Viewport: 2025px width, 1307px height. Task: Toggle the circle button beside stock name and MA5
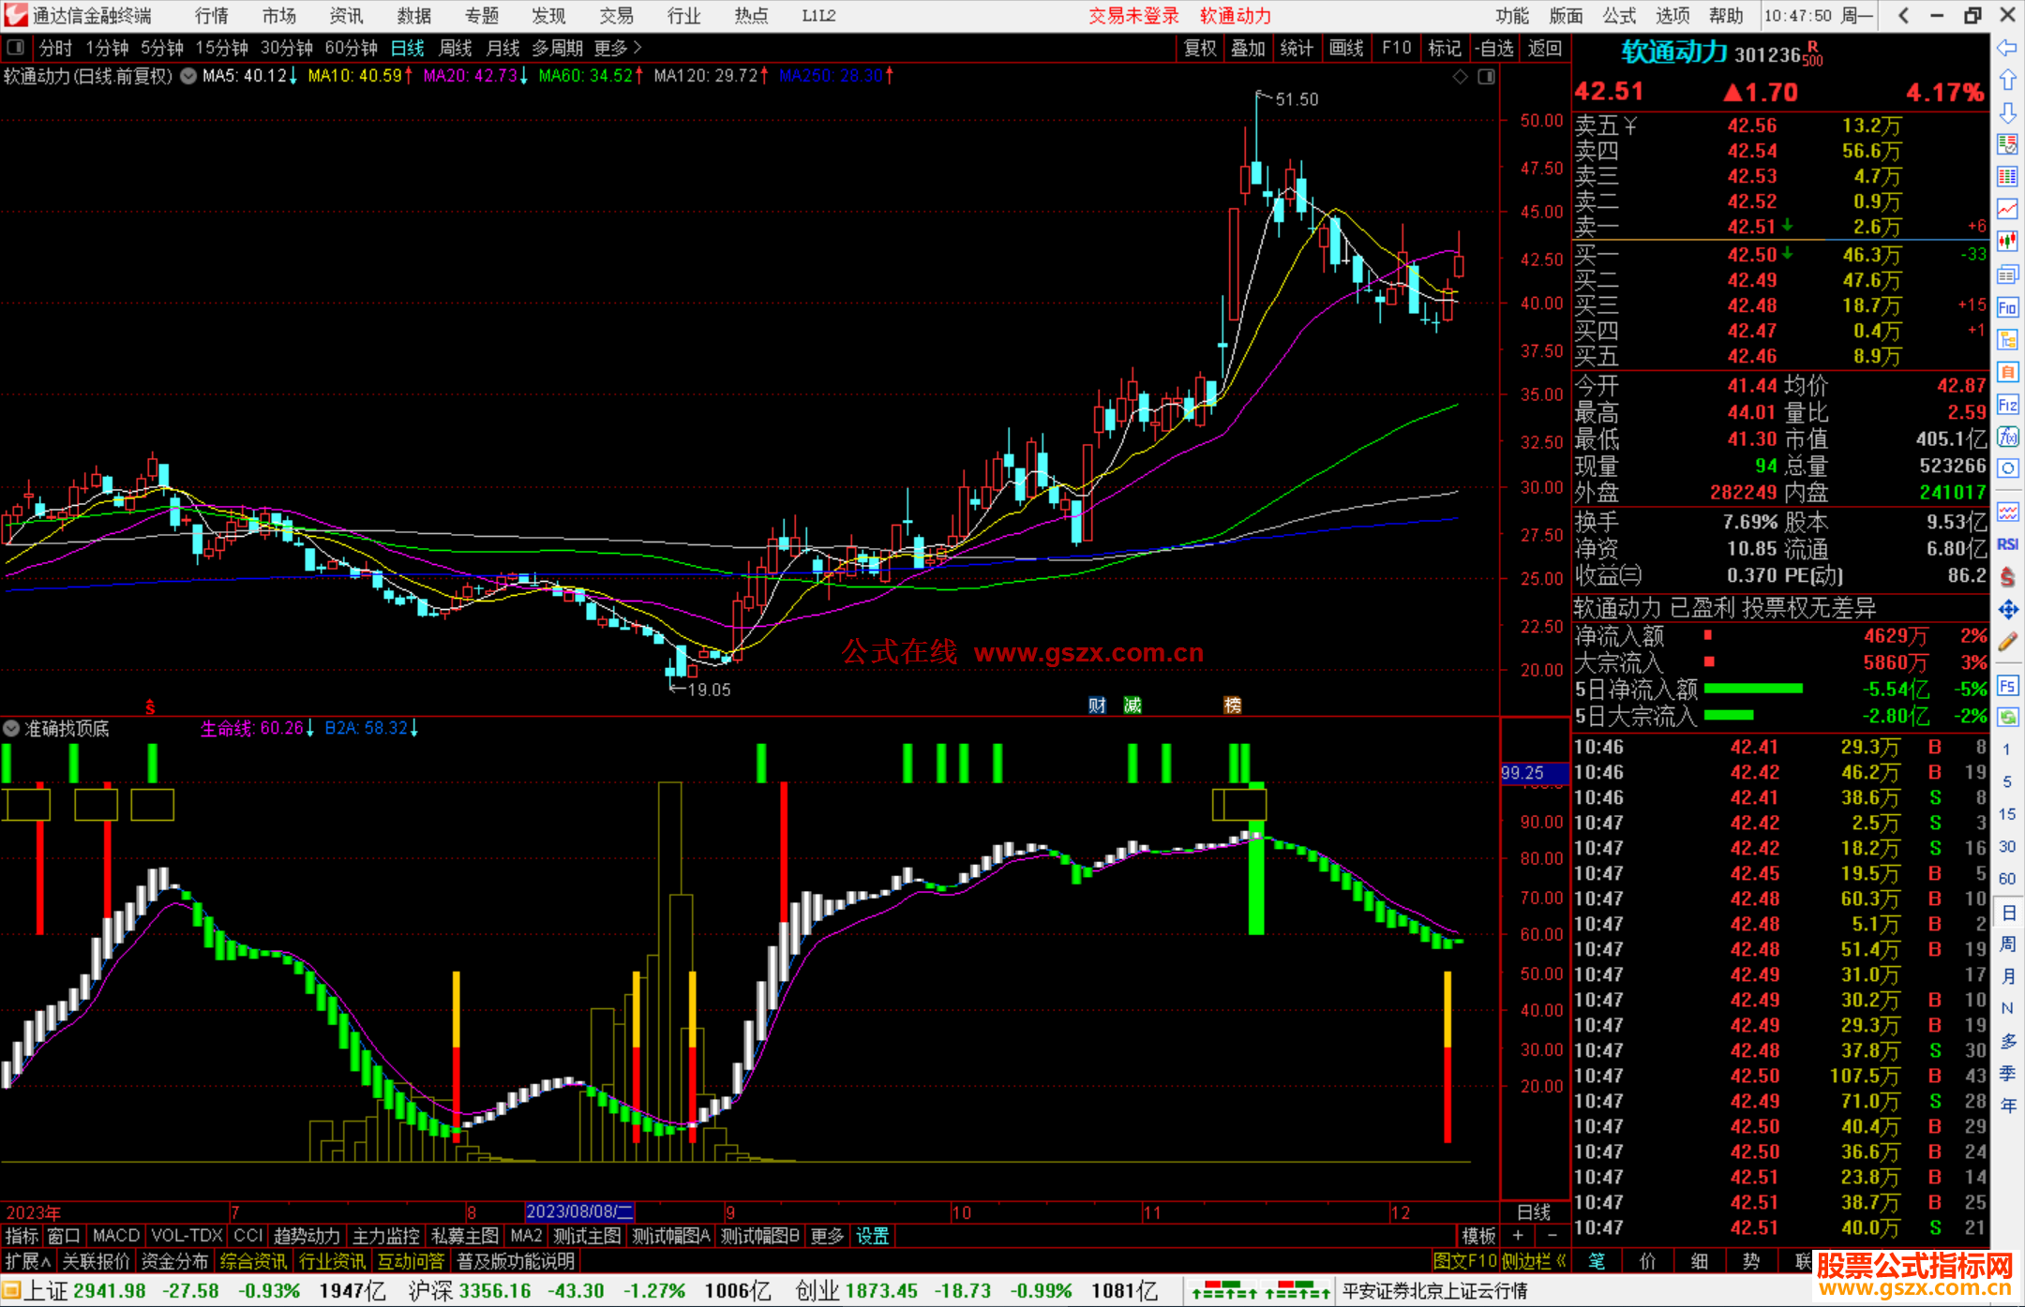tap(188, 76)
